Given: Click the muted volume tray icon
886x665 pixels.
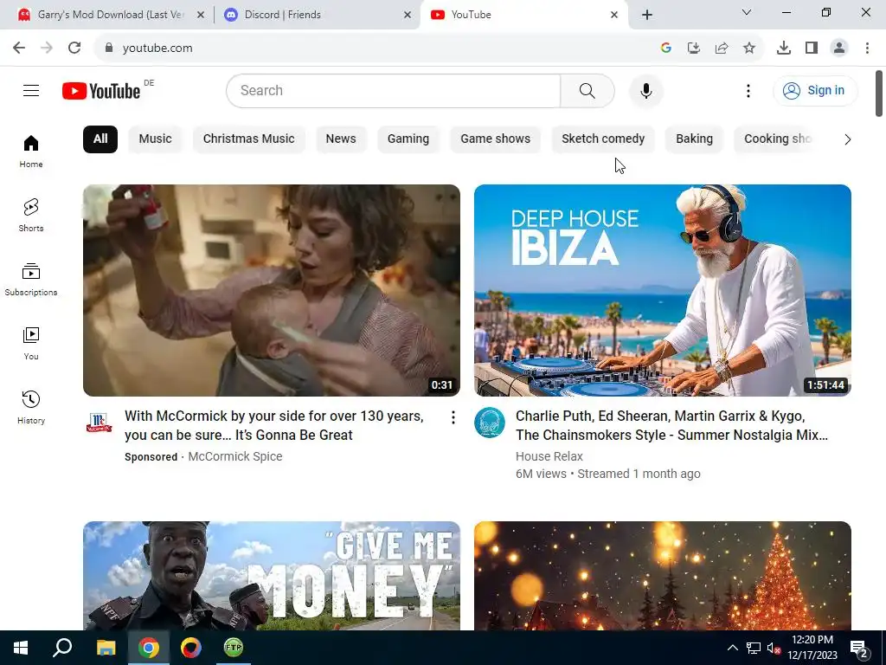Looking at the screenshot, I should 774,648.
